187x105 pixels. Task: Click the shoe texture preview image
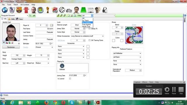(x=134, y=35)
